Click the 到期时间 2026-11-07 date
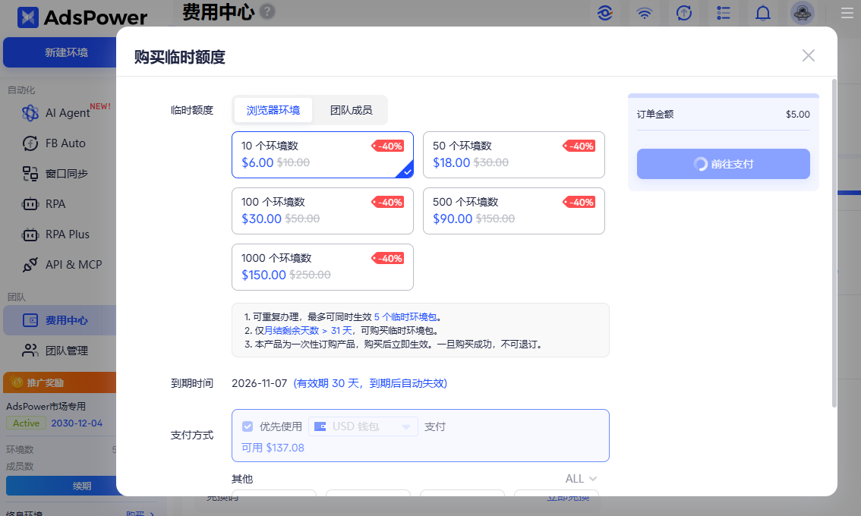 259,383
